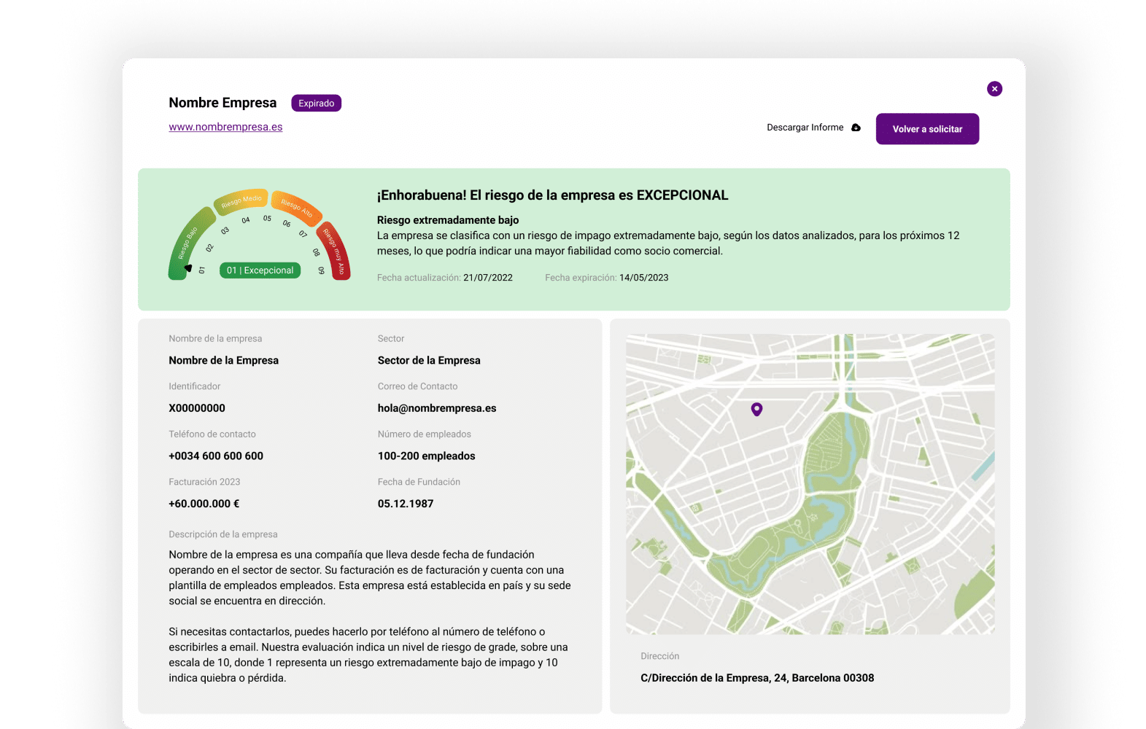Select the red Riesgo muy Alto segment
This screenshot has width=1146, height=729.
(x=336, y=252)
